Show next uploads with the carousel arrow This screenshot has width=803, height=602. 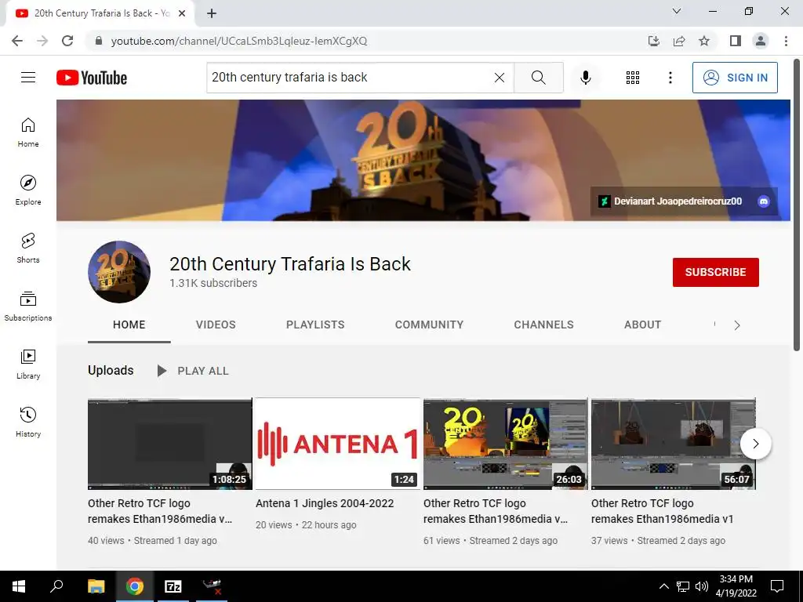click(755, 444)
